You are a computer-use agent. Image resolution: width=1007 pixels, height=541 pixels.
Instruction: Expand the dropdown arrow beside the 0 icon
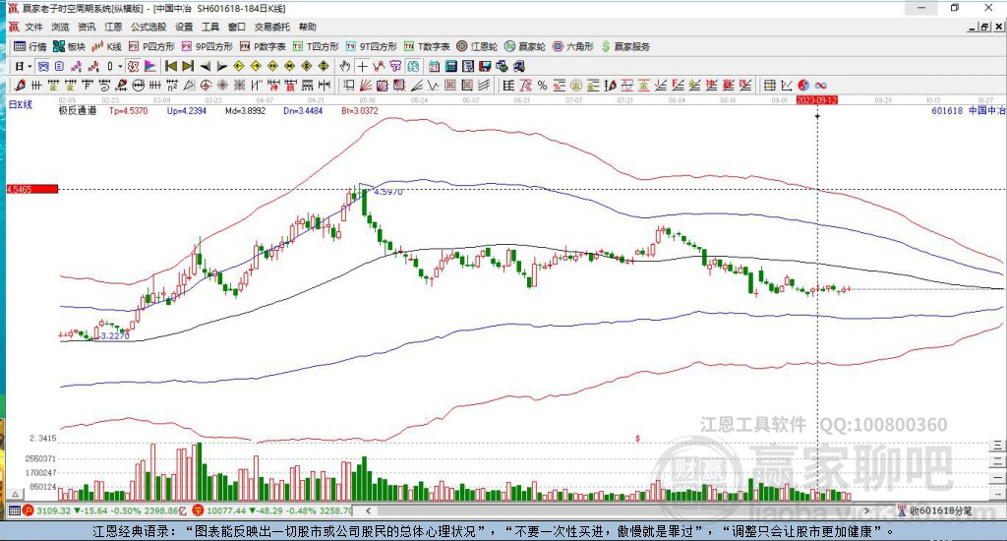[x=120, y=66]
